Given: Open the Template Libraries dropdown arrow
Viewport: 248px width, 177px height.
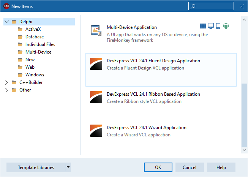Looking at the screenshot, I should coord(68,167).
